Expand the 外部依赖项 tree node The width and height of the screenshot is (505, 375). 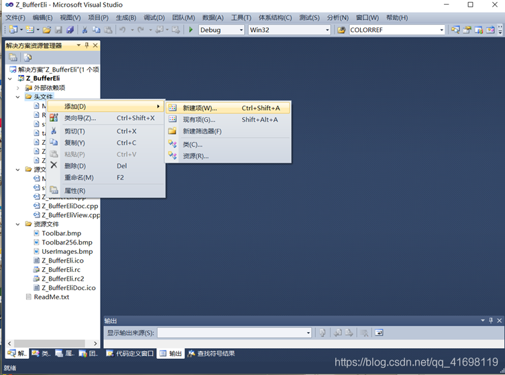tap(18, 88)
